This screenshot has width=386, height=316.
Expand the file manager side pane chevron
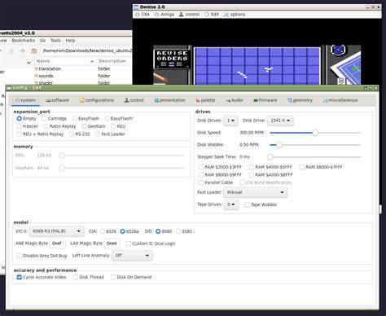(x=29, y=63)
